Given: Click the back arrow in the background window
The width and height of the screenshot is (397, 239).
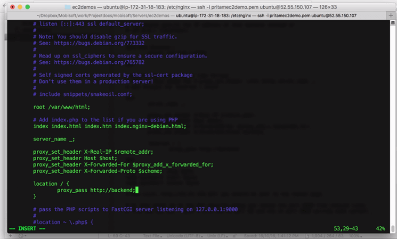Looking at the screenshot, I should click(4, 5).
